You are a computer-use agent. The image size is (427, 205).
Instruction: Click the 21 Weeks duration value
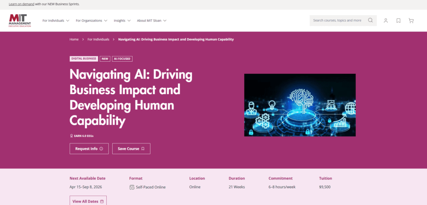coord(237,187)
